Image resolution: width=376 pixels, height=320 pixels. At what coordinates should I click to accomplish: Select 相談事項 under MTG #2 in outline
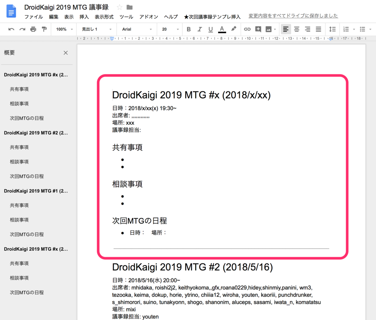pos(19,162)
